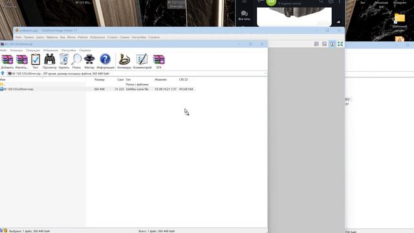The height and width of the screenshot is (233, 414).
Task: Click the 41CAE1AA CRC32 value
Action: [x=186, y=89]
